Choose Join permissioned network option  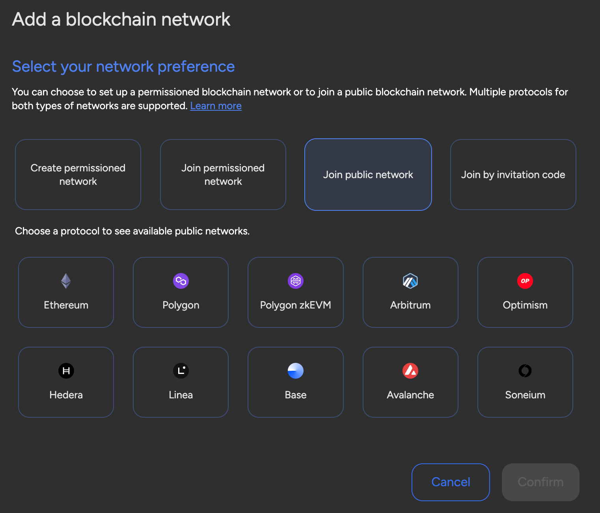pyautogui.click(x=223, y=175)
